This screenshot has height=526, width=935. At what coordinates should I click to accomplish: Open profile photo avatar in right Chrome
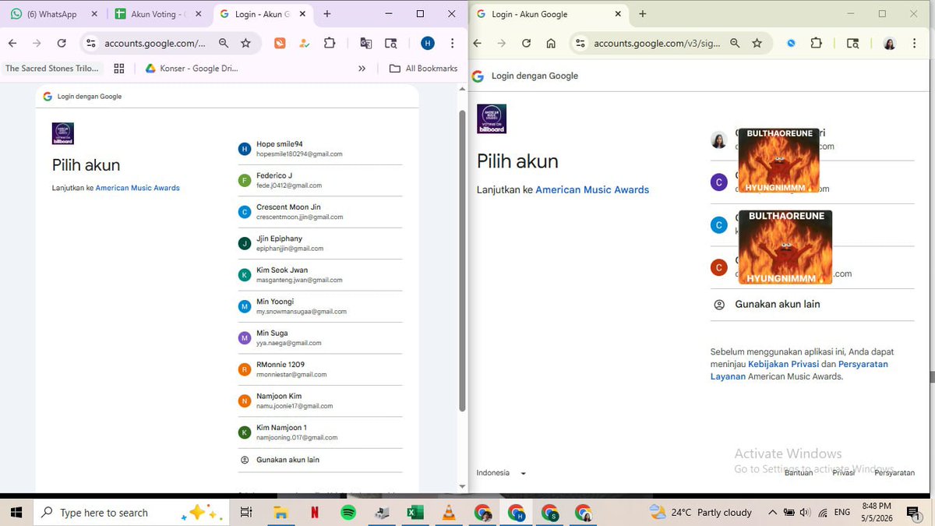coord(890,44)
